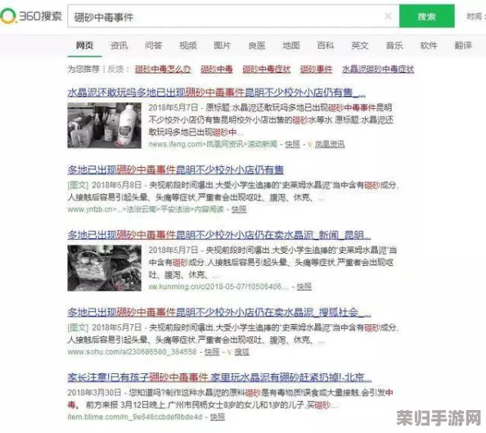The width and height of the screenshot is (486, 433).
Task: Select the 百科 tab
Action: 326,46
